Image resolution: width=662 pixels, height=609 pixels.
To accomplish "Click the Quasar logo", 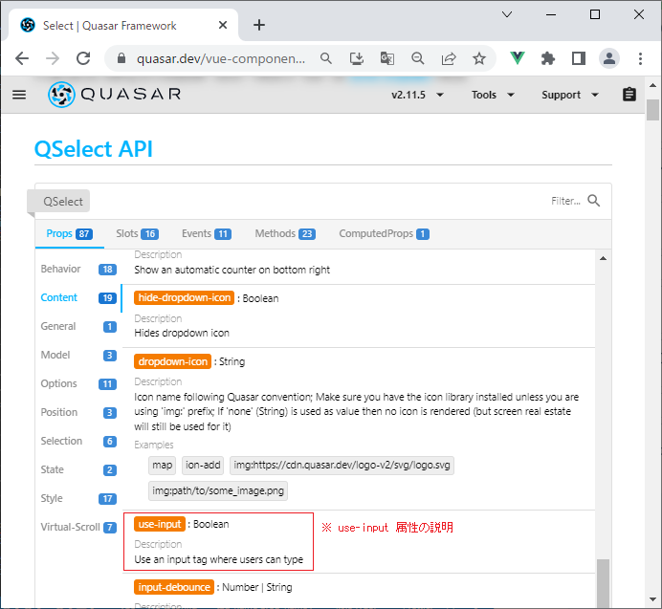I will click(115, 95).
